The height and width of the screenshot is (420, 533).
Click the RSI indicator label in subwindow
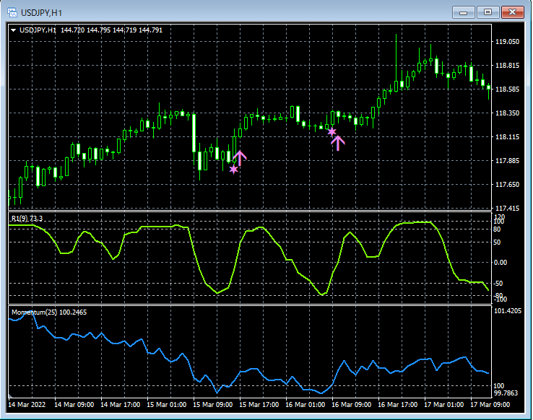tap(27, 219)
